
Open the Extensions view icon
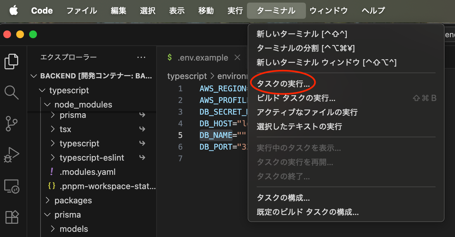click(x=11, y=217)
